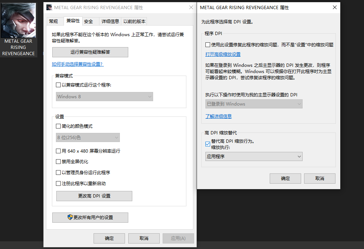Click 确定 in the DPI settings dialog
This screenshot has height=249, width=364.
coord(285,179)
